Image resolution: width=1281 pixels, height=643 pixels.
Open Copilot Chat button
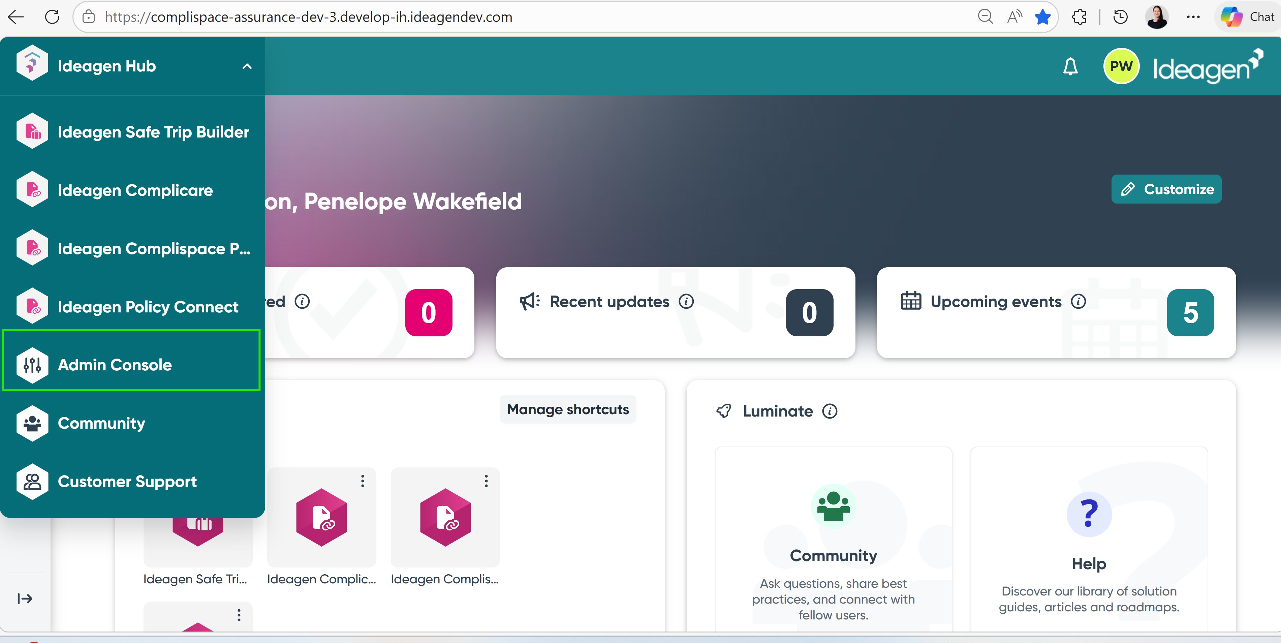click(1248, 17)
